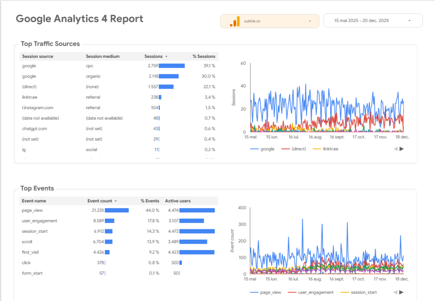Sort table by Session source column
The width and height of the screenshot is (435, 301).
37,56
